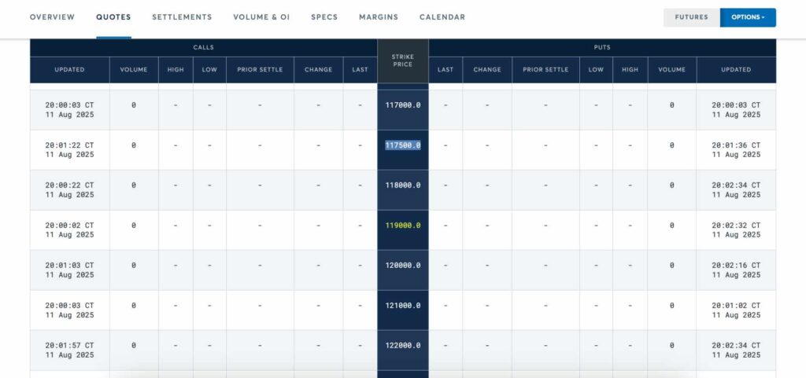Viewport: 806px width, 378px height.
Task: Click puts timestamp 20:01:36 CT
Action: 736,145
